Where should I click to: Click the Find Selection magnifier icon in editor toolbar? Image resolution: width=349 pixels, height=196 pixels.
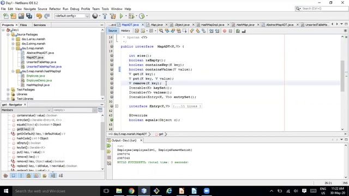click(161, 31)
